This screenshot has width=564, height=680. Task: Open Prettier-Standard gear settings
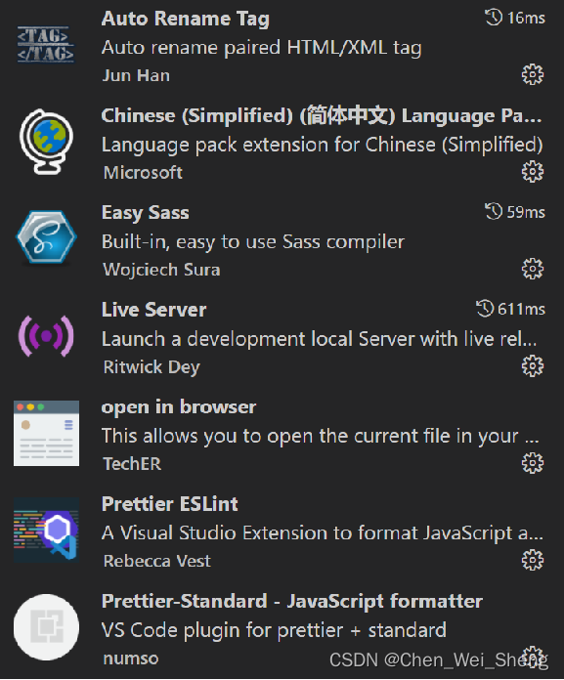533,657
